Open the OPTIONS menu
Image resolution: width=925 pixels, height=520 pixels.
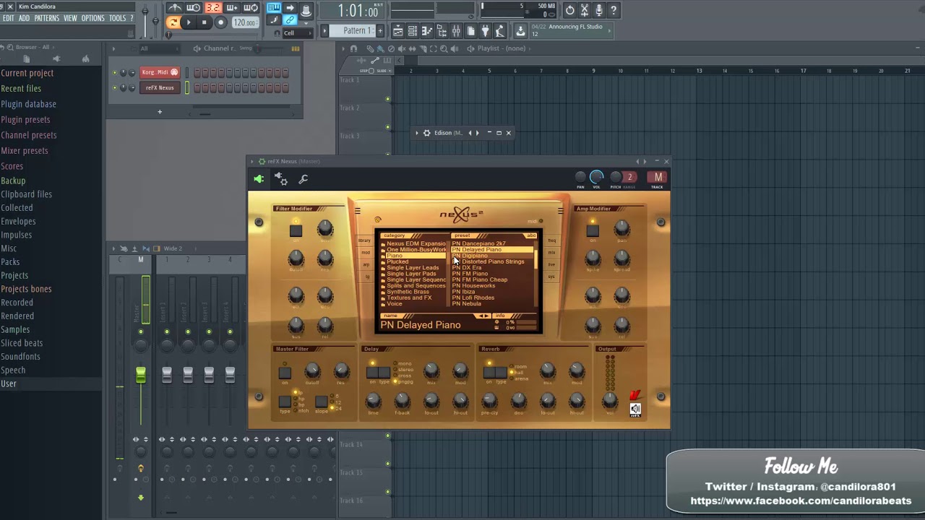click(93, 18)
